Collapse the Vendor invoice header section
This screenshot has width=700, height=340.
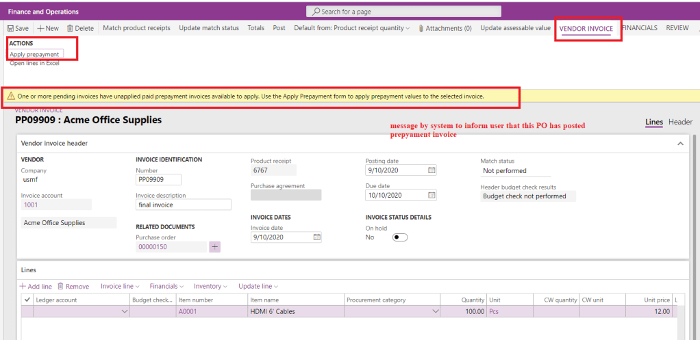[679, 144]
